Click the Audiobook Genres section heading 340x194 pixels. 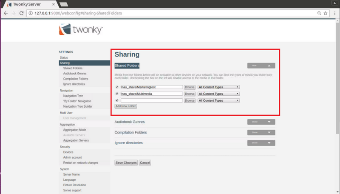130,122
